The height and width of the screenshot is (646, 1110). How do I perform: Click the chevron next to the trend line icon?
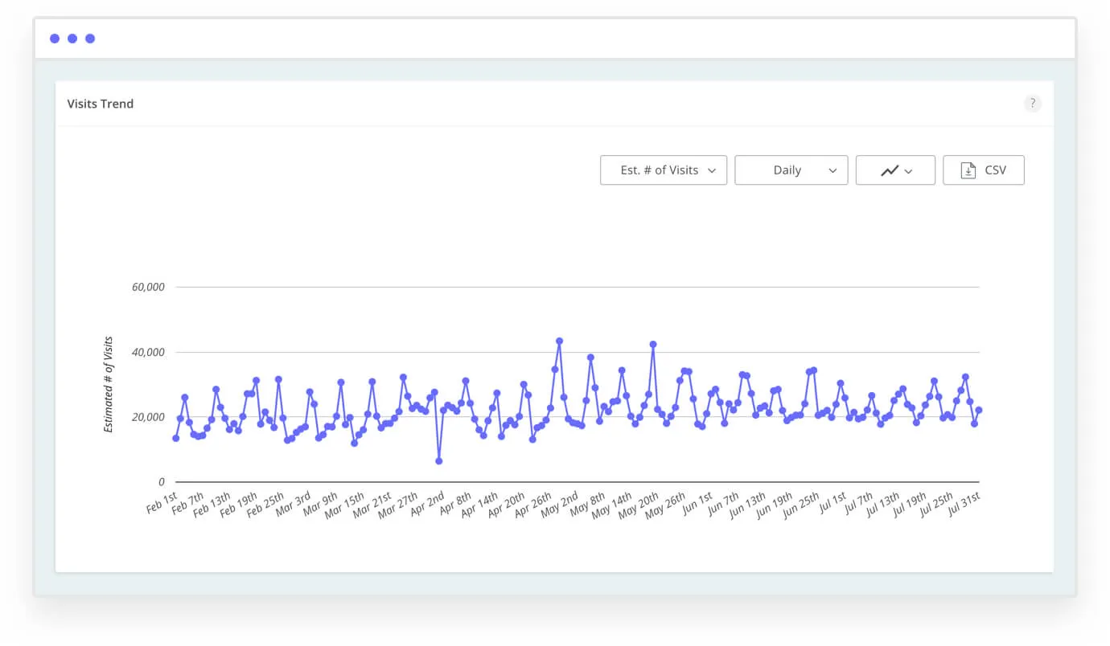910,170
